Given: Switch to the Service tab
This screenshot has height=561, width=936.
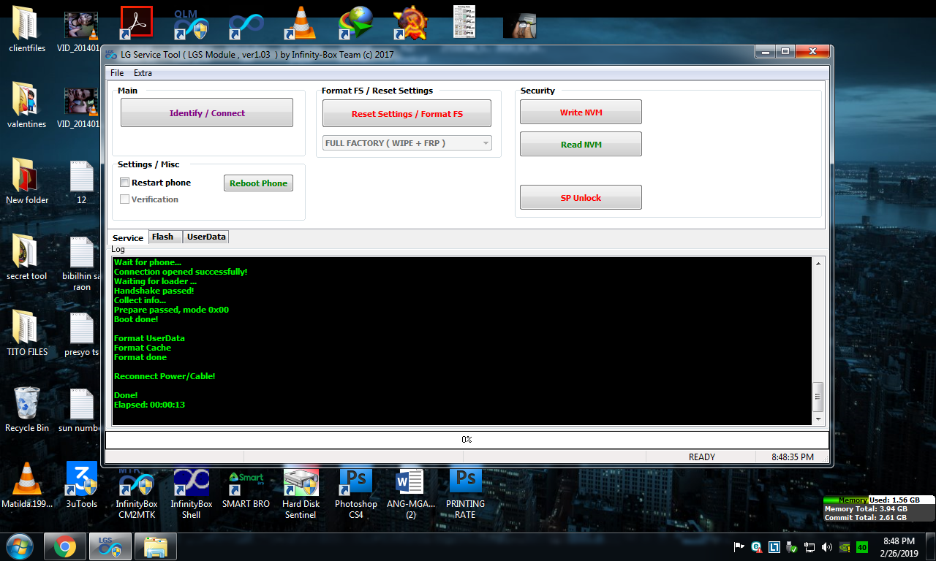Looking at the screenshot, I should (128, 237).
